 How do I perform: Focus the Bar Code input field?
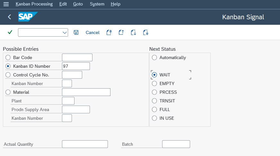(x=77, y=57)
